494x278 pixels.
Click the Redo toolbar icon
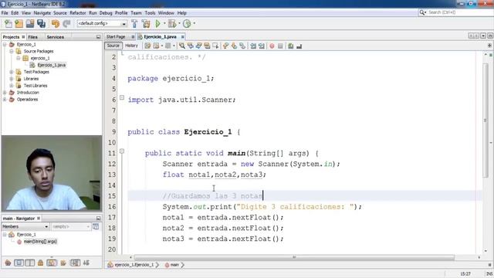coord(66,24)
